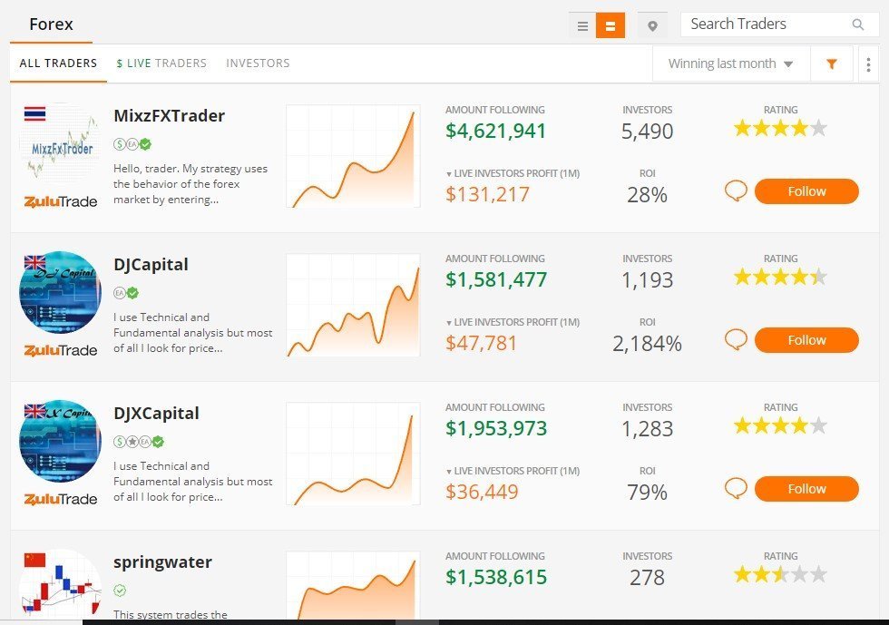
Task: Click amount following $1,538,615
Action: [496, 577]
